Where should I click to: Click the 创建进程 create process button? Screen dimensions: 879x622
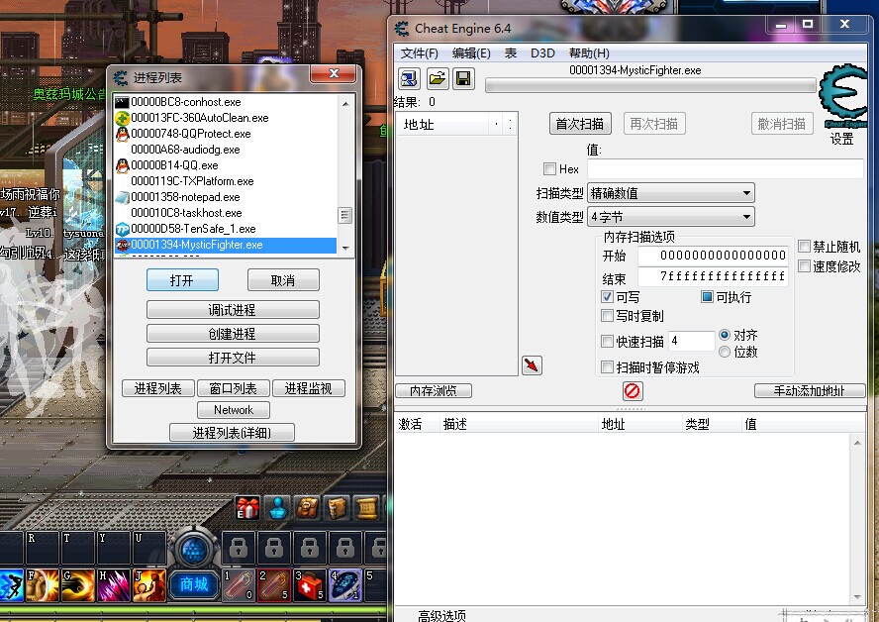(233, 333)
